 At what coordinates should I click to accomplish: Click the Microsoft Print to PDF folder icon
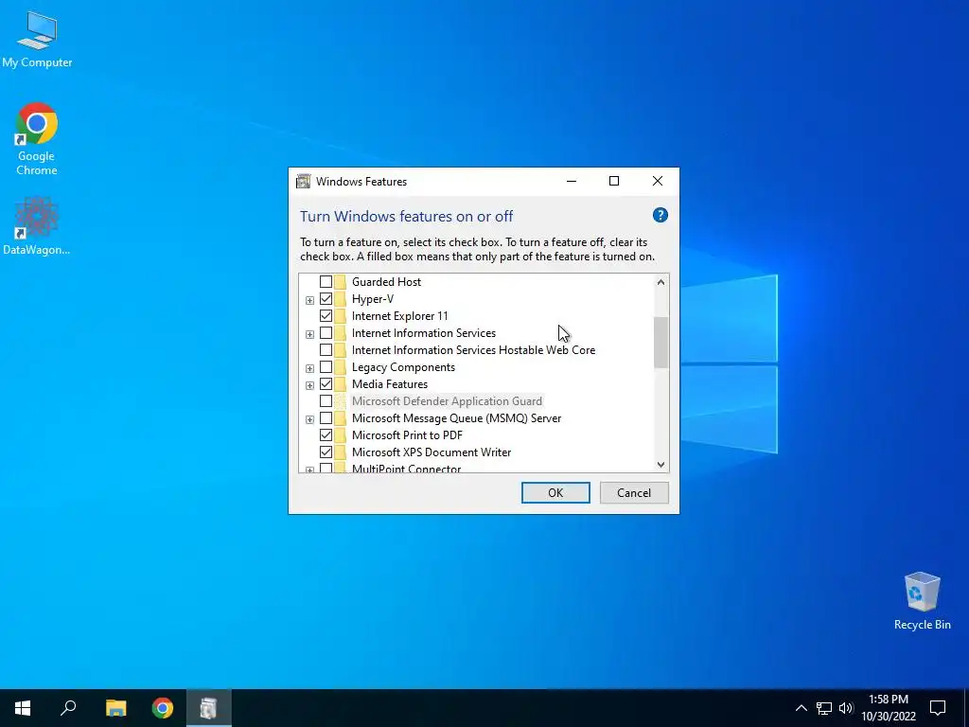click(x=341, y=435)
